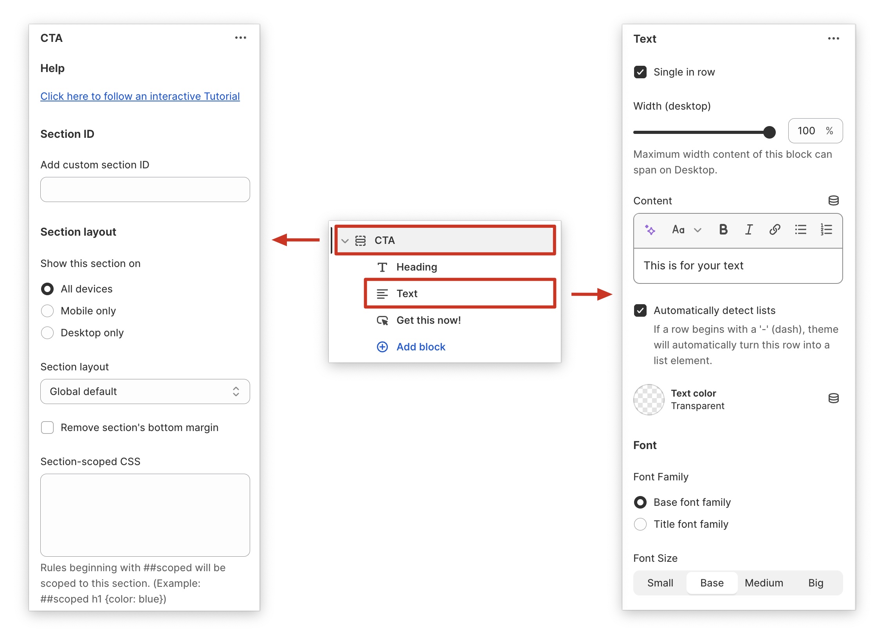Screen dimensions: 883x635
Task: Click the AI sparkle generate text icon
Action: point(650,230)
